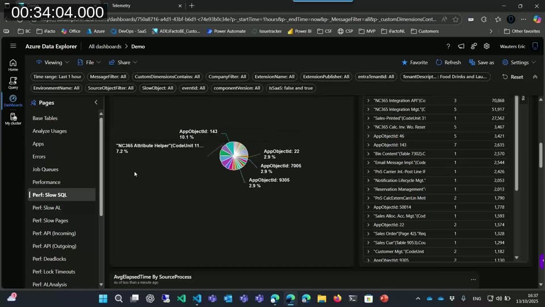Open a new browser tab
Viewport: 545px width, 307px height.
click(x=191, y=6)
